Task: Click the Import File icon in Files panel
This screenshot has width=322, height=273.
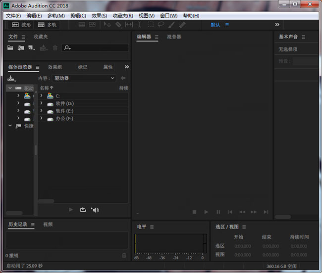Action: pos(21,48)
